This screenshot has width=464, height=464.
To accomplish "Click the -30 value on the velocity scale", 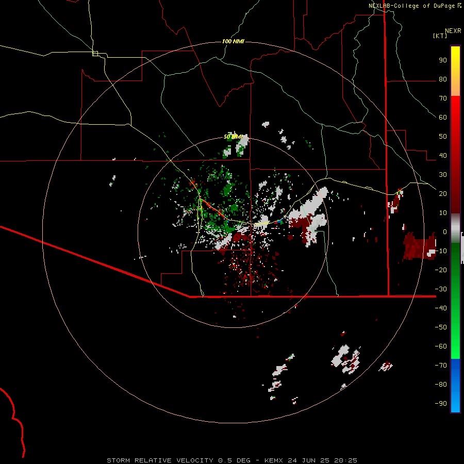I will click(441, 289).
